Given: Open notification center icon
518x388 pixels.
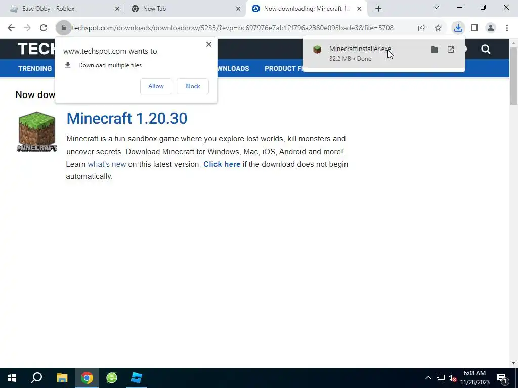Looking at the screenshot, I should (502, 378).
